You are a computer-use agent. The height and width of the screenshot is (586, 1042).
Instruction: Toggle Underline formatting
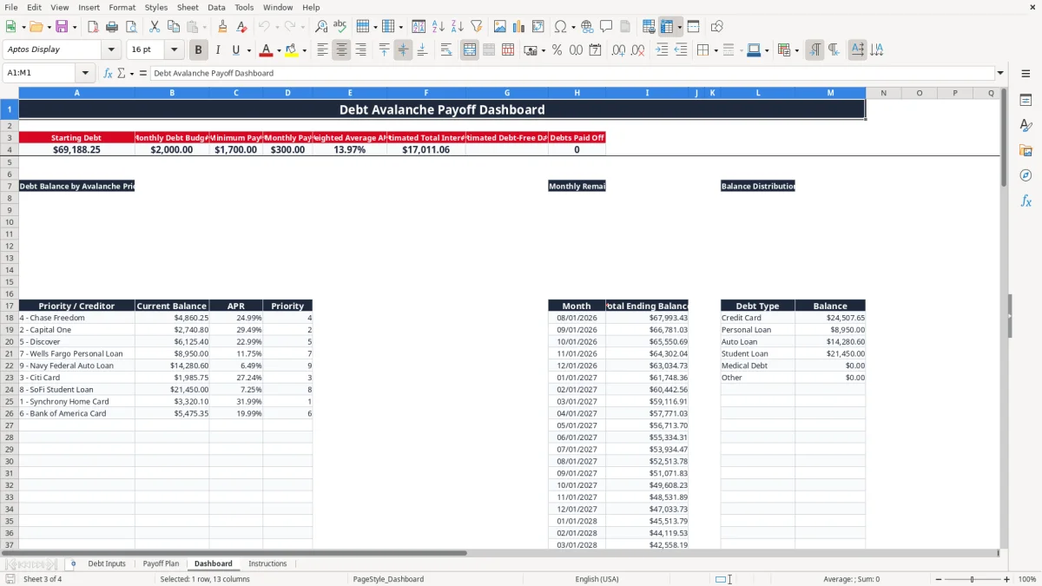click(235, 50)
